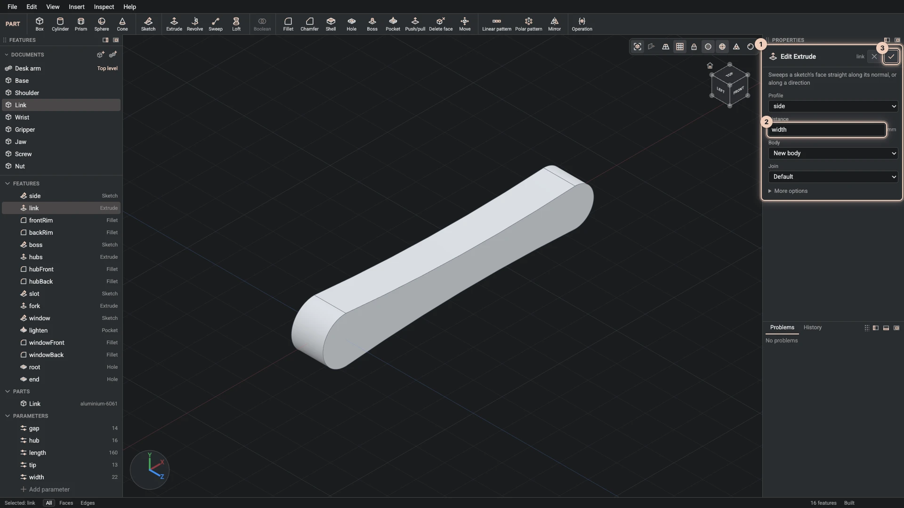
Task: Click Add parameter
Action: tap(45, 489)
